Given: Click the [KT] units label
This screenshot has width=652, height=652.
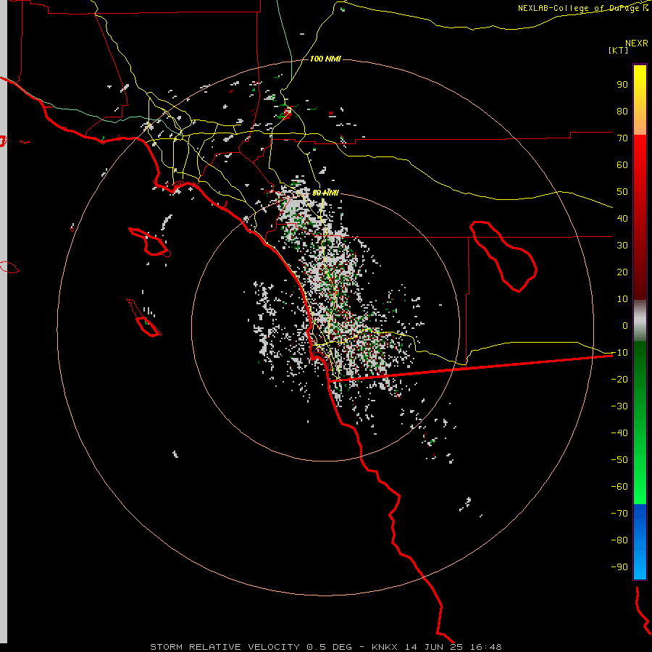Looking at the screenshot, I should coord(619,50).
